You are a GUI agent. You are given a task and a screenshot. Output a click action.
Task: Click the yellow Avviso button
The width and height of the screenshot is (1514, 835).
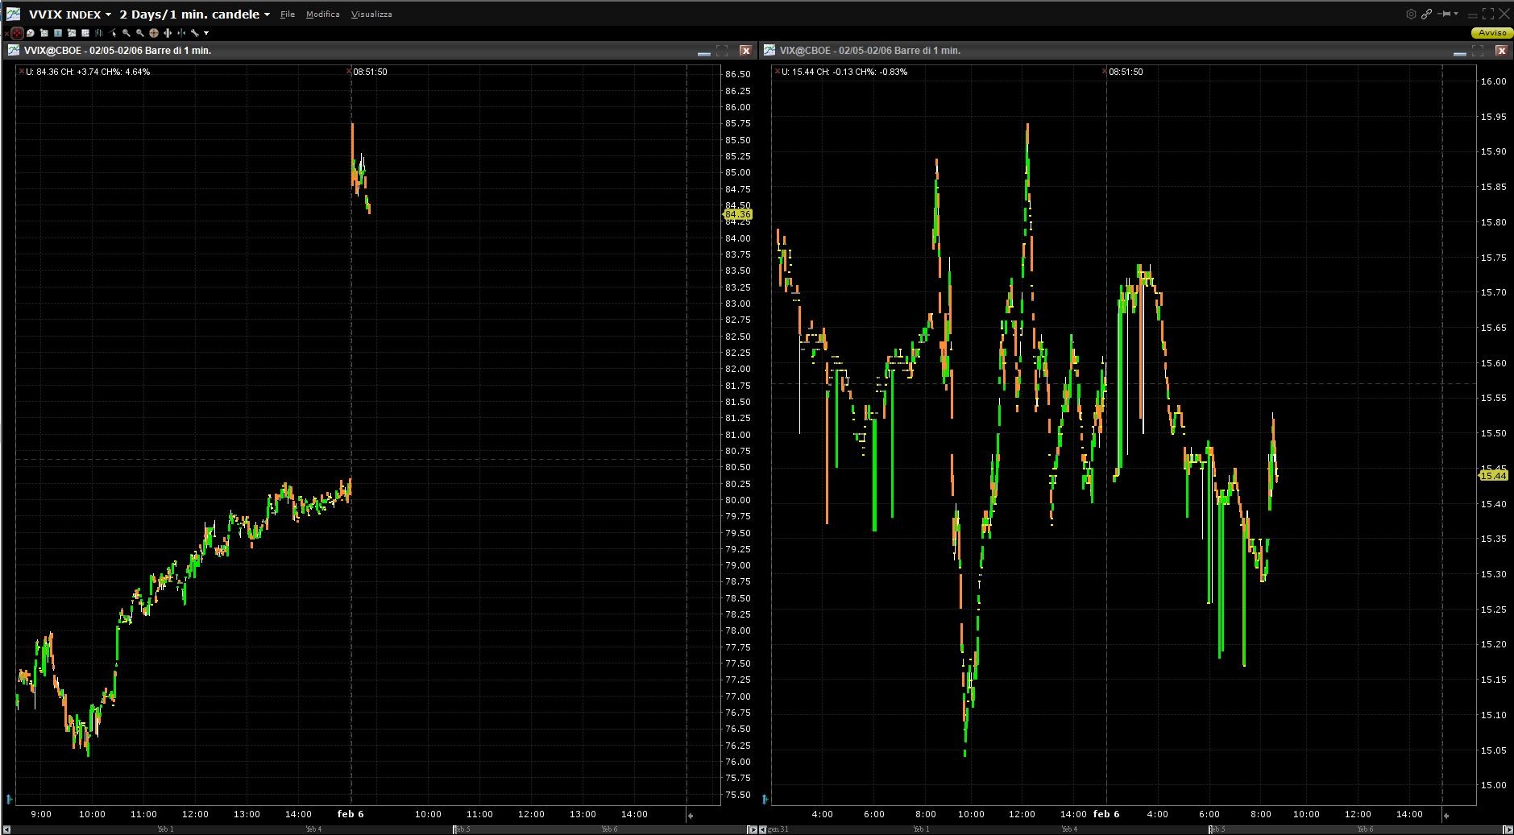(x=1491, y=33)
